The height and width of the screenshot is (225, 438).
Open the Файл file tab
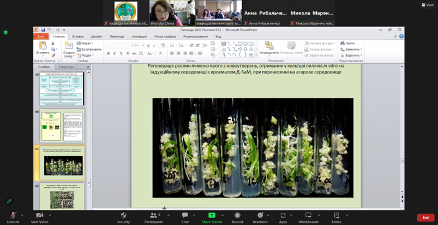click(41, 37)
